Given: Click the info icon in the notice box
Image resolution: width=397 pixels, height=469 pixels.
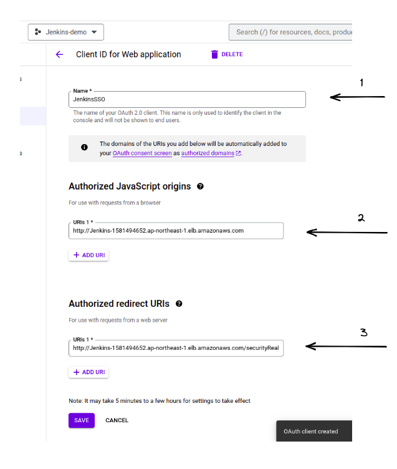Looking at the screenshot, I should click(84, 148).
